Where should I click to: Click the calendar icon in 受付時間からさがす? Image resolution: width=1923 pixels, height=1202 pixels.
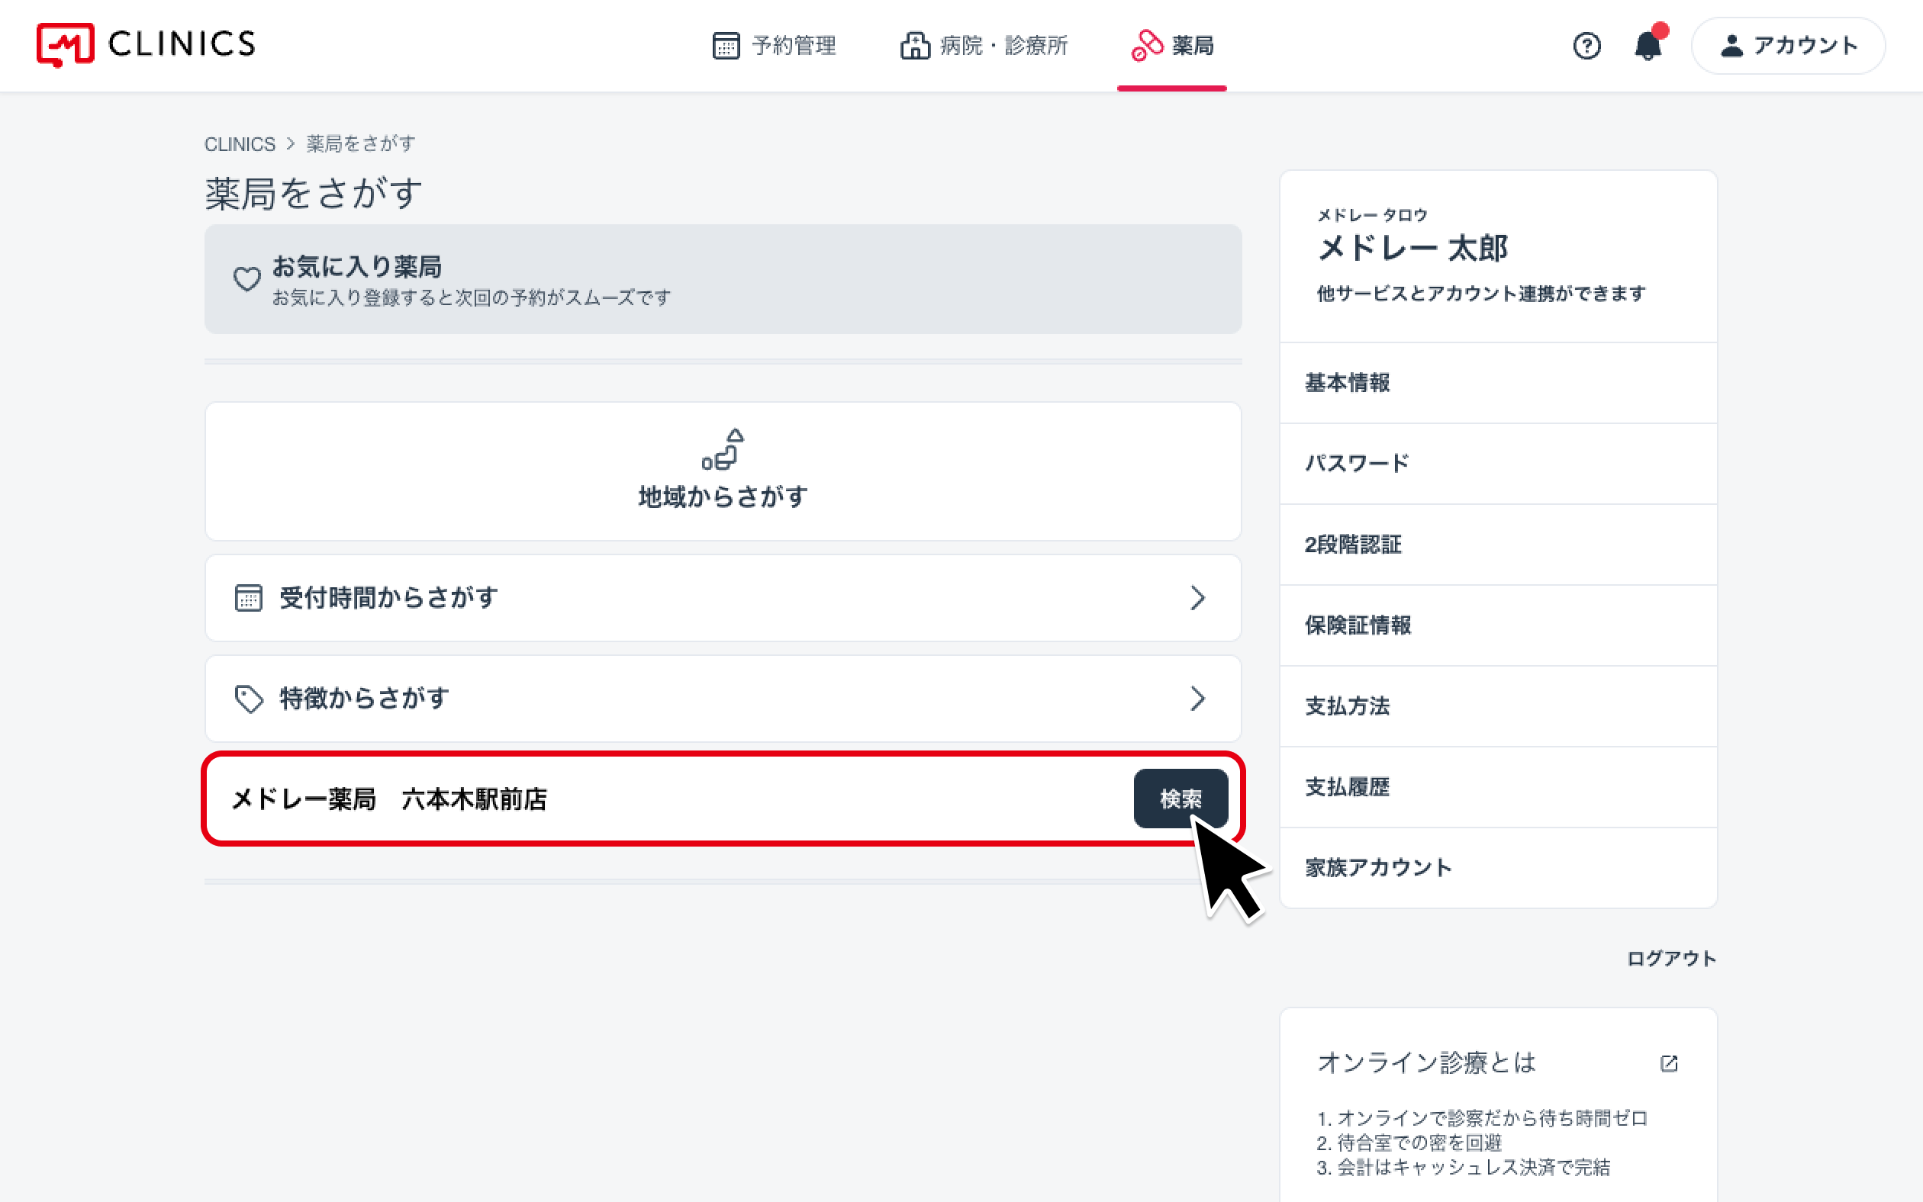point(248,598)
